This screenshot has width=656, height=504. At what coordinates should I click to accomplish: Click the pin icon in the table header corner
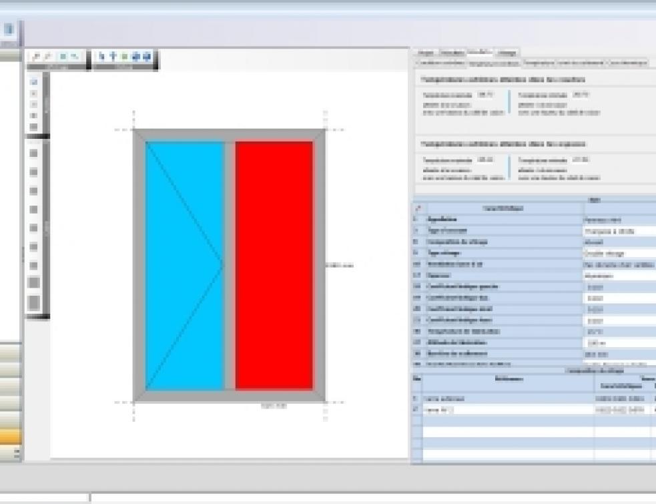click(x=418, y=208)
